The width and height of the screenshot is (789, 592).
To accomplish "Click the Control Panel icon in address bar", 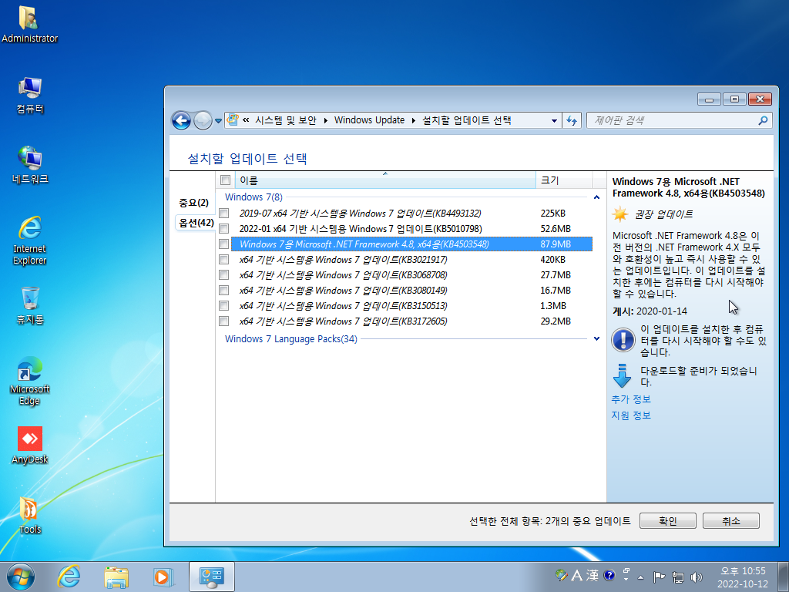I will click(233, 119).
